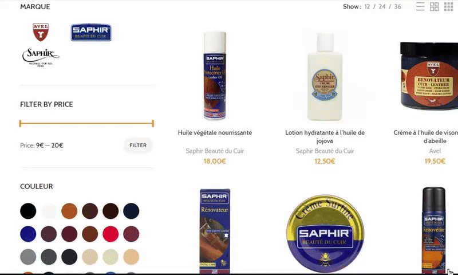The width and height of the screenshot is (458, 275).
Task: Show 36 products per page
Action: [397, 6]
